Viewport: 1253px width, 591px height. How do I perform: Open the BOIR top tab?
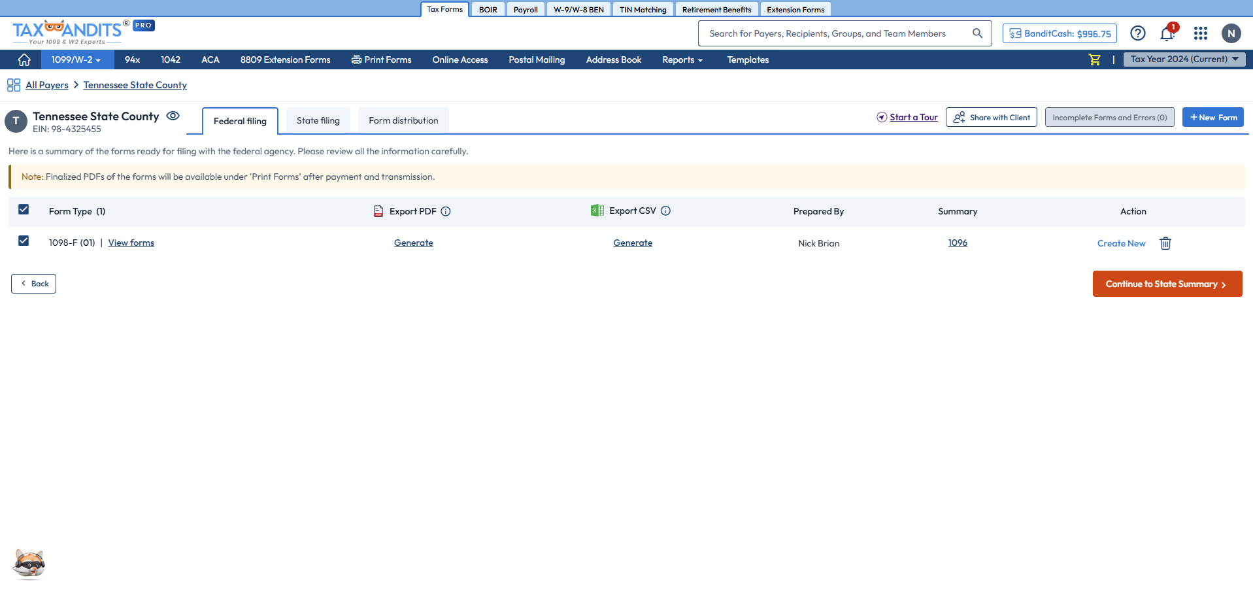488,9
